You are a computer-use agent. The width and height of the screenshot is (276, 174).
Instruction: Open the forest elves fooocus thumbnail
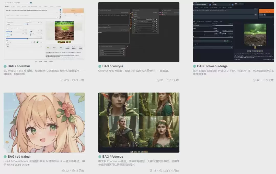[x=139, y=122]
